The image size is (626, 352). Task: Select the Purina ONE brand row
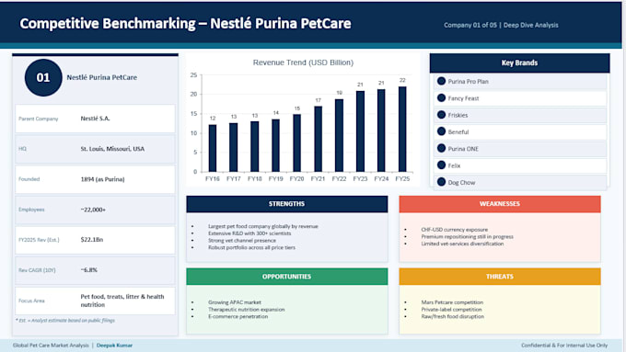point(520,149)
